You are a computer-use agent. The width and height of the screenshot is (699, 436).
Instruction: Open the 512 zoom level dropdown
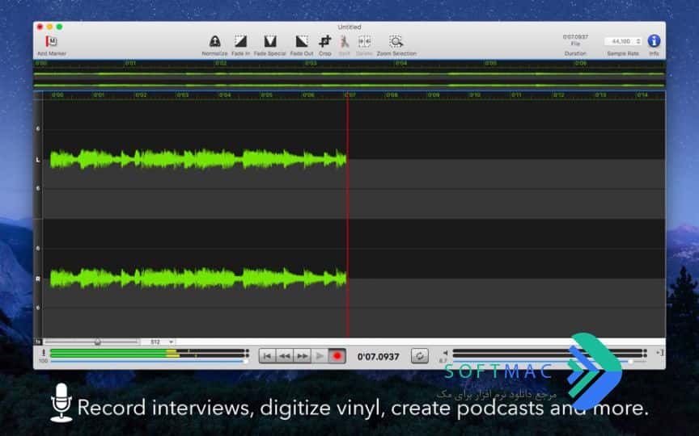pyautogui.click(x=159, y=342)
